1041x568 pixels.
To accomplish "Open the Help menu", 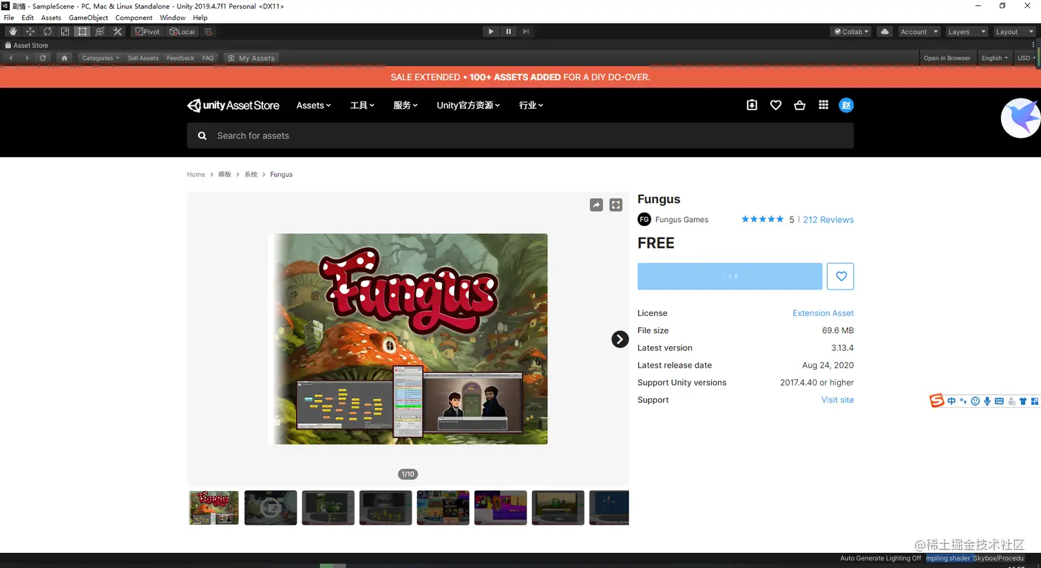I will (x=200, y=18).
